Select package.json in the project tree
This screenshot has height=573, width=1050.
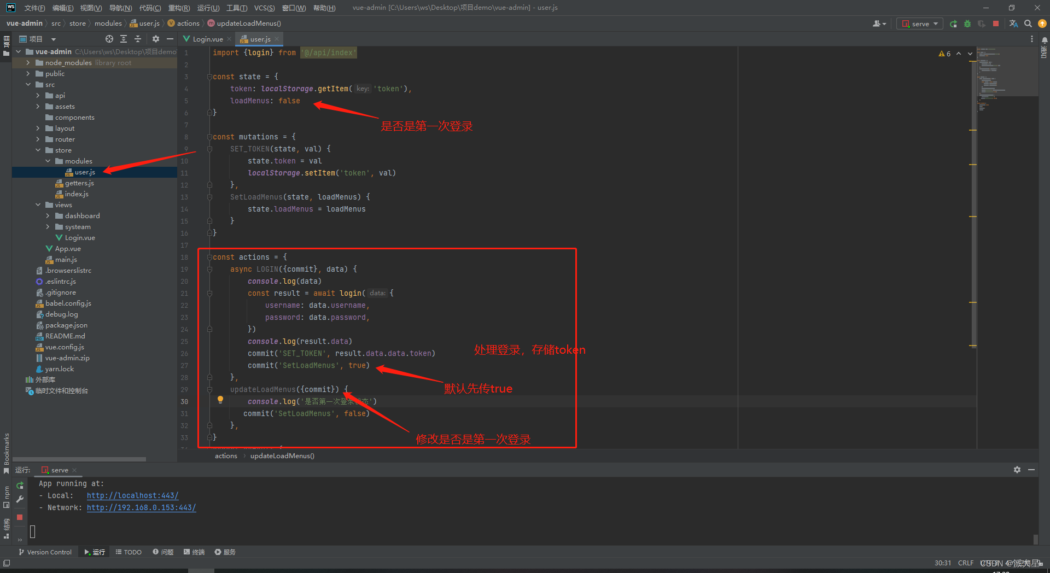tap(66, 325)
